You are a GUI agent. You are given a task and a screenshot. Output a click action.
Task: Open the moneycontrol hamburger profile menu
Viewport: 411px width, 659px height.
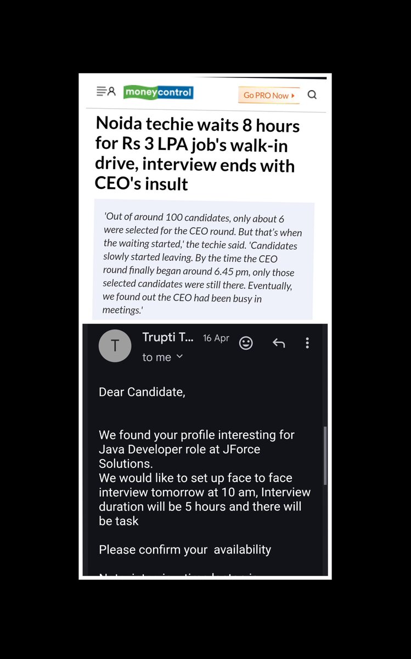(106, 92)
